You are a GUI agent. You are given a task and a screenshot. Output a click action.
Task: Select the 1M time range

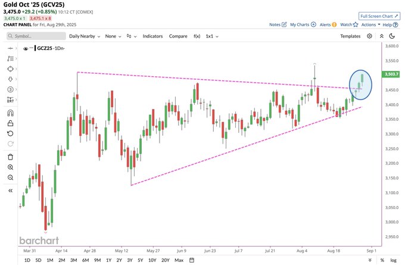tap(50, 260)
